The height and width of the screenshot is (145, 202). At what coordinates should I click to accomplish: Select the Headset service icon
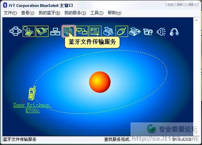[174, 32]
